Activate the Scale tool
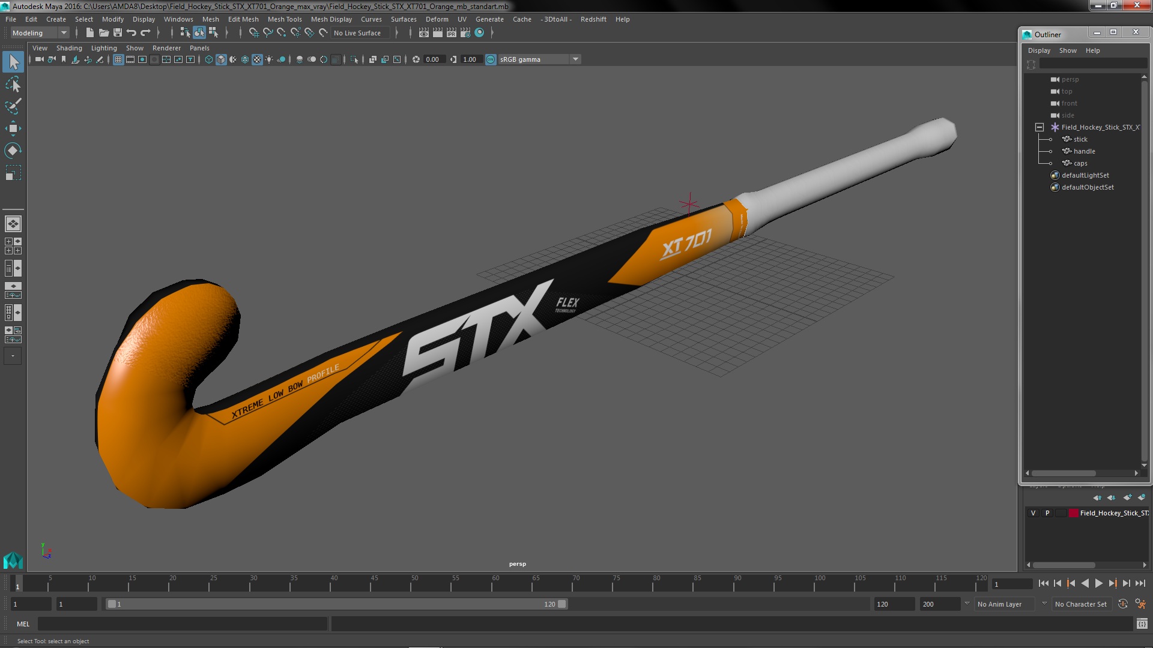The height and width of the screenshot is (648, 1153). (13, 173)
